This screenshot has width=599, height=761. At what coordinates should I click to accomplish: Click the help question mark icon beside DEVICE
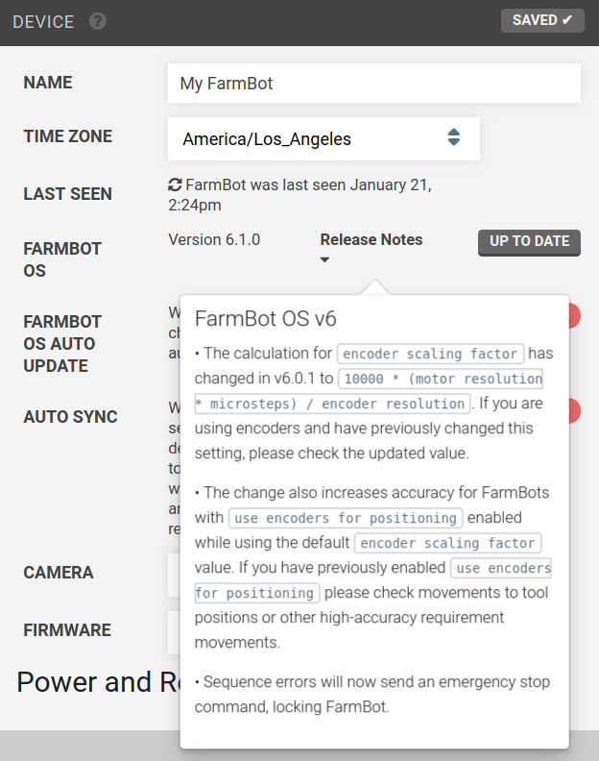98,21
